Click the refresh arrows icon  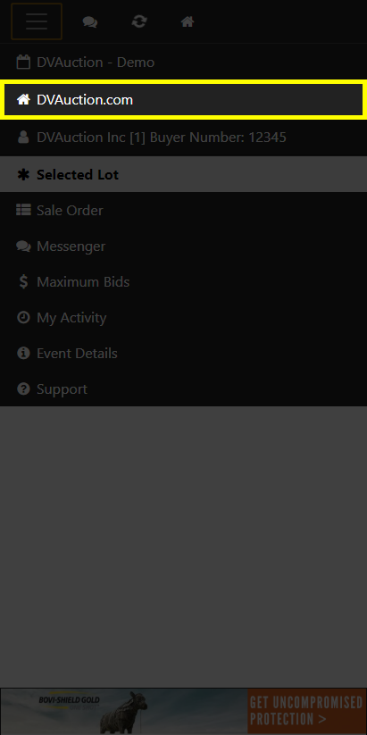pyautogui.click(x=138, y=21)
